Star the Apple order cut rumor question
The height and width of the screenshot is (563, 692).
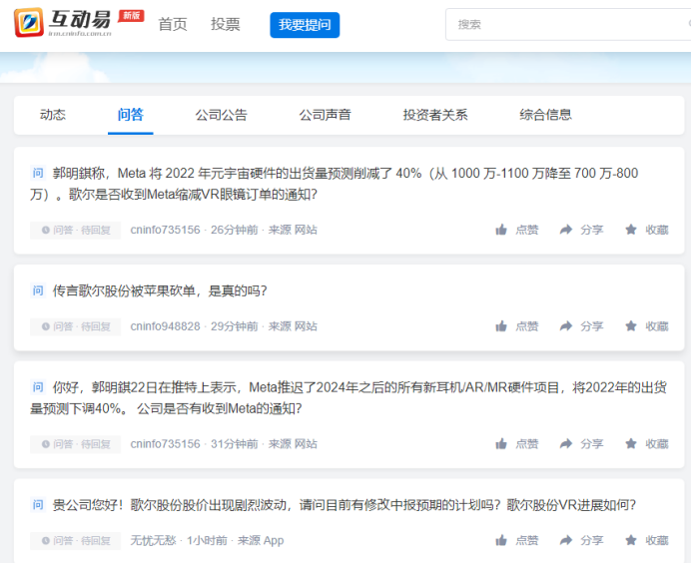pos(631,326)
